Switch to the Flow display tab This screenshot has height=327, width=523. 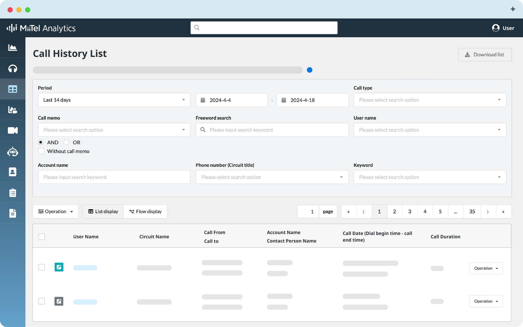[x=145, y=212]
